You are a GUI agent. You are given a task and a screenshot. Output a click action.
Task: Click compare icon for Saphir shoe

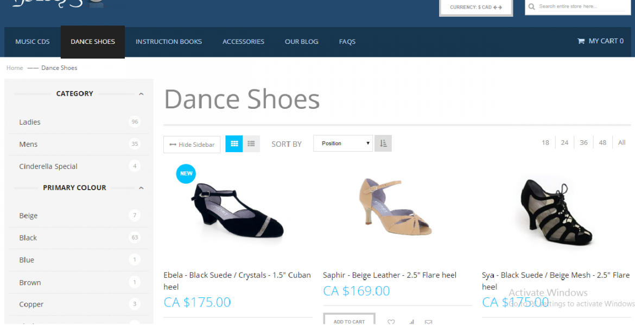point(411,322)
